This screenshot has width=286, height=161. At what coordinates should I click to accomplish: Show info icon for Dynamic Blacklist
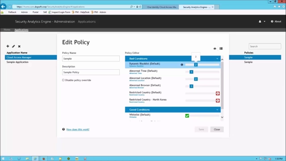[x=182, y=64]
